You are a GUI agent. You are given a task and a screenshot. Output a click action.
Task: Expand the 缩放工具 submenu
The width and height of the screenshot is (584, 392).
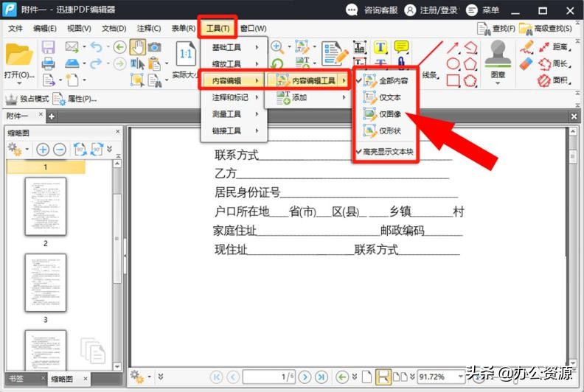pos(234,64)
